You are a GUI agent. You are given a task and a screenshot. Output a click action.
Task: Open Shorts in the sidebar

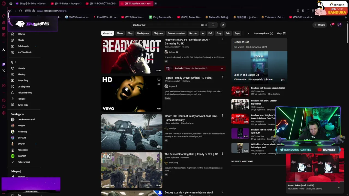pos(21,40)
